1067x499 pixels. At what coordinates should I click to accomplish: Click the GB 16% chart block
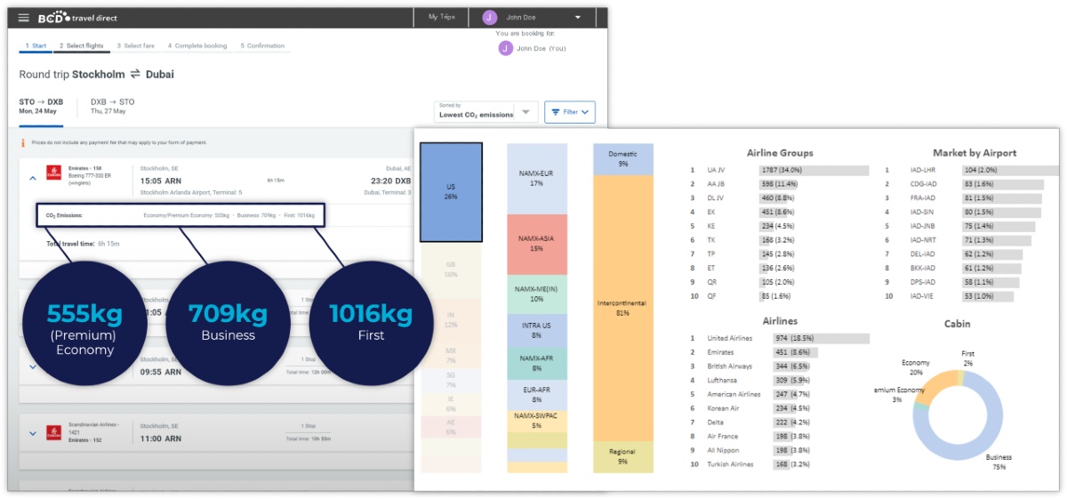pyautogui.click(x=451, y=270)
